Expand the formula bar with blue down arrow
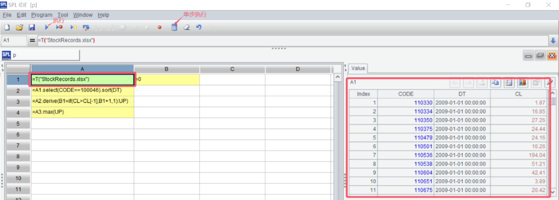This screenshot has width=559, height=200. point(553,40)
